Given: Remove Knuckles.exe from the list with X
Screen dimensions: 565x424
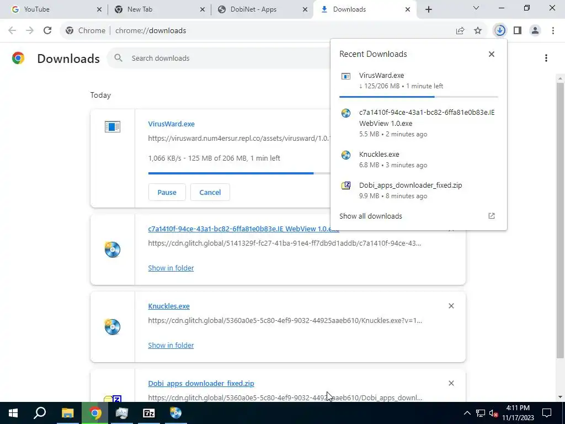Looking at the screenshot, I should [x=451, y=306].
